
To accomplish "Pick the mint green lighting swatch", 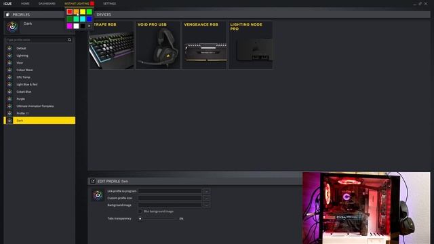I will [x=76, y=19].
